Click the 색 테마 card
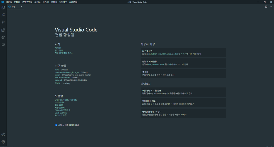The height and width of the screenshot is (147, 274). (183, 74)
